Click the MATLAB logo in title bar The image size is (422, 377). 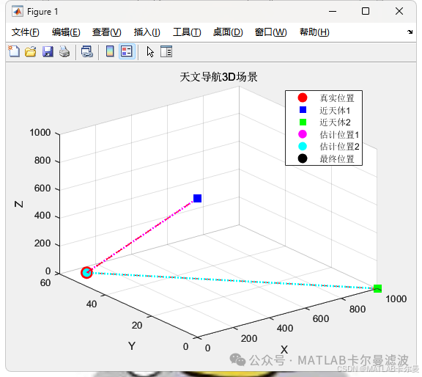[x=18, y=11]
